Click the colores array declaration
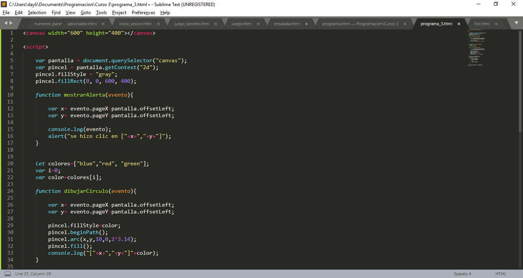Screen dimensions: 523x278 [92, 163]
